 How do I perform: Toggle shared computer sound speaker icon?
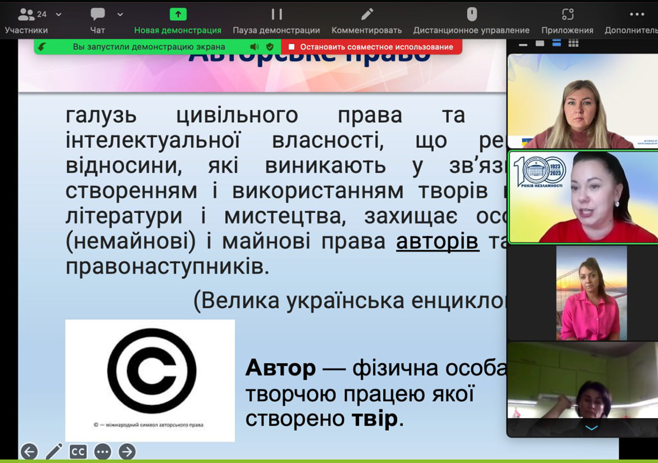(254, 47)
